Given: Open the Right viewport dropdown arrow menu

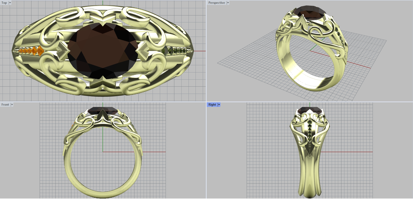Looking at the screenshot, I should click(219, 105).
